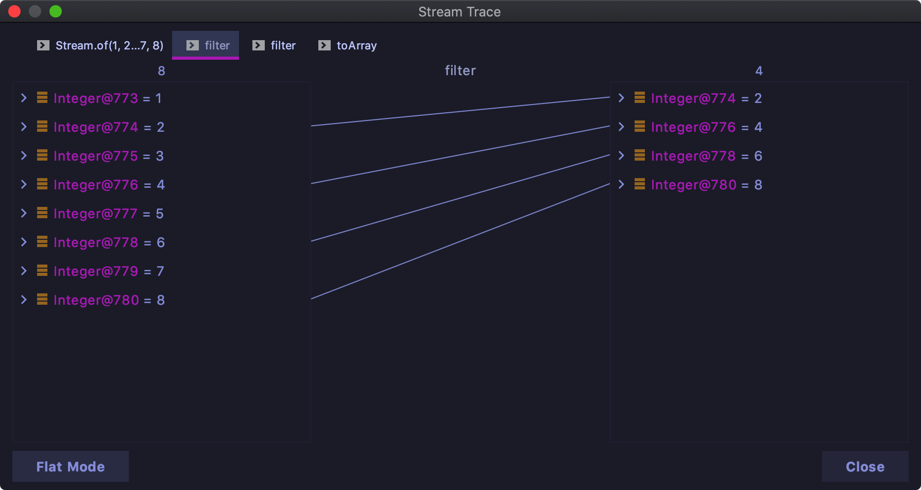Click the arrow icon on the Stream.of tab
Image resolution: width=921 pixels, height=490 pixels.
[x=43, y=45]
